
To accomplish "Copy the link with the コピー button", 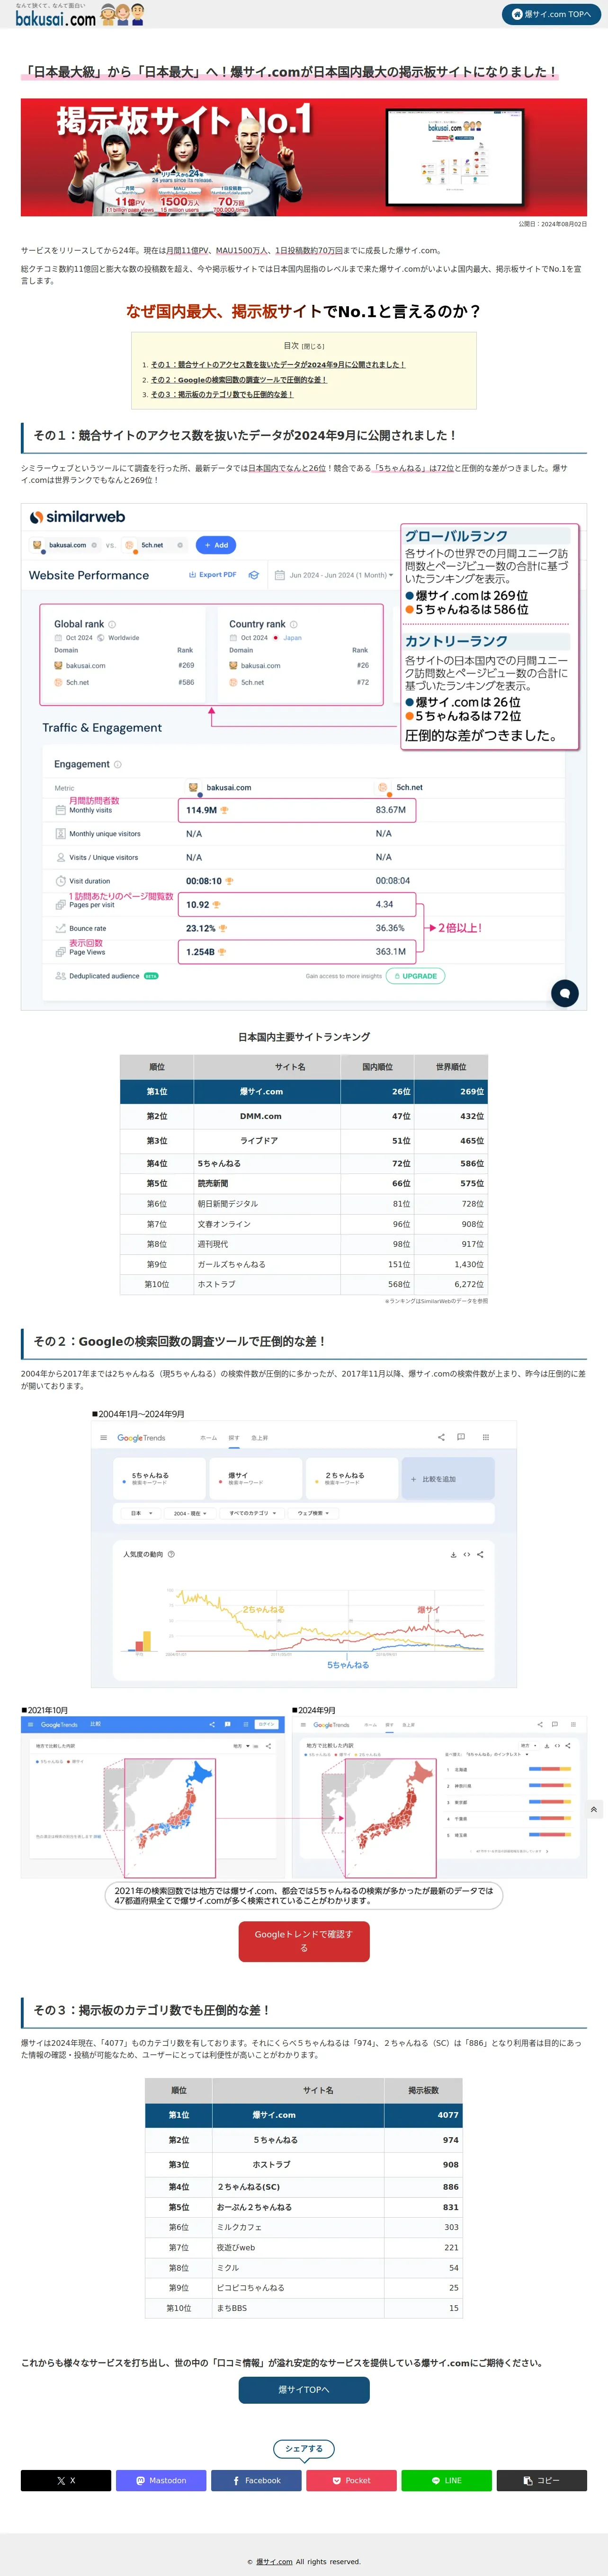I will [542, 2480].
